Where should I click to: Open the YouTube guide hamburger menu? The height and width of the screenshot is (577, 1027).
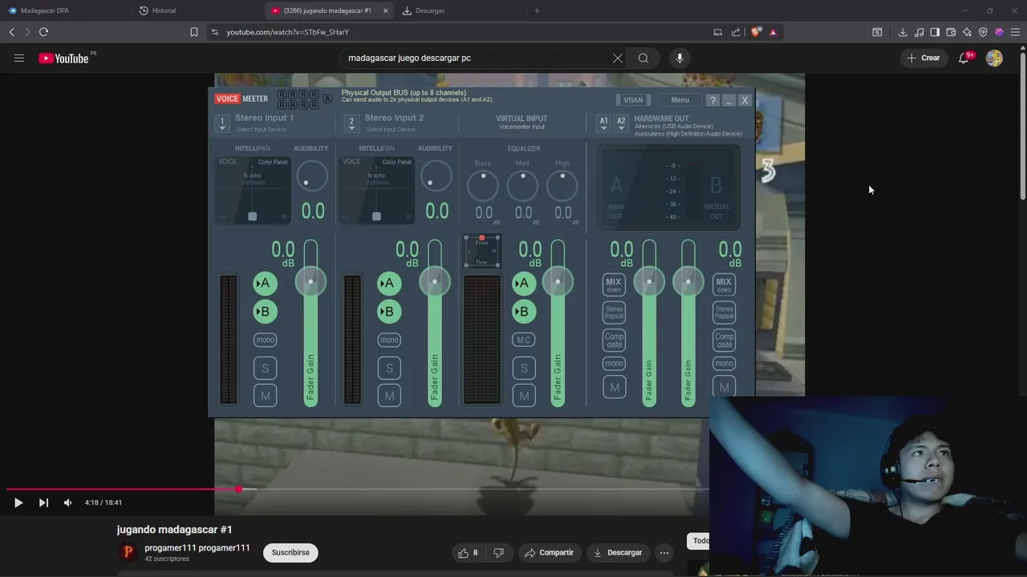(x=19, y=58)
